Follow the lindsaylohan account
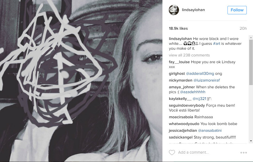The height and width of the screenshot is (162, 253). [x=237, y=10]
